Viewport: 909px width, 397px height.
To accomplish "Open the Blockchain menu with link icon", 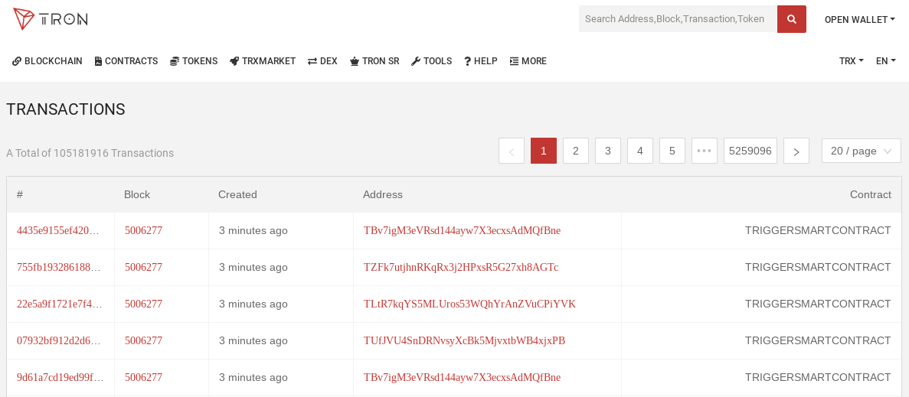I will coord(47,60).
